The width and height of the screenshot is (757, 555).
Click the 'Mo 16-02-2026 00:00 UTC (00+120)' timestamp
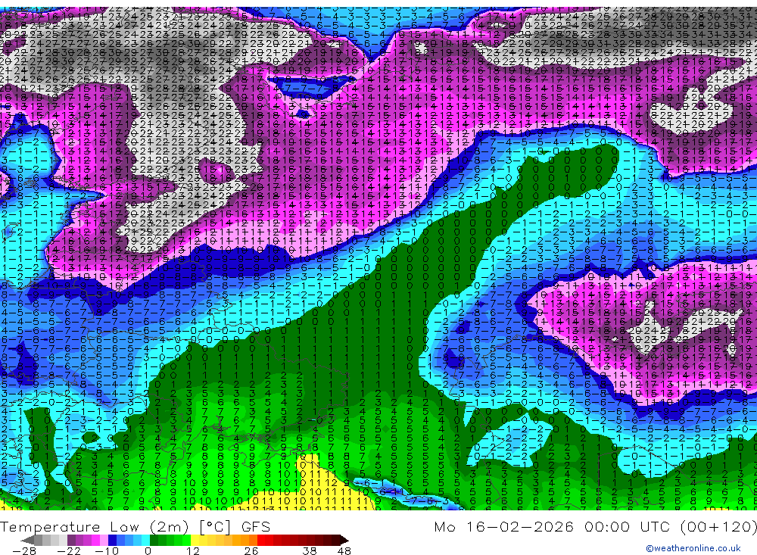(595, 526)
